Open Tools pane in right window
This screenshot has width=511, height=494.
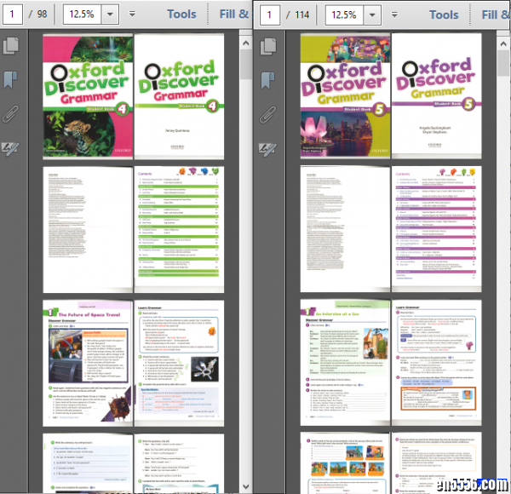[444, 14]
